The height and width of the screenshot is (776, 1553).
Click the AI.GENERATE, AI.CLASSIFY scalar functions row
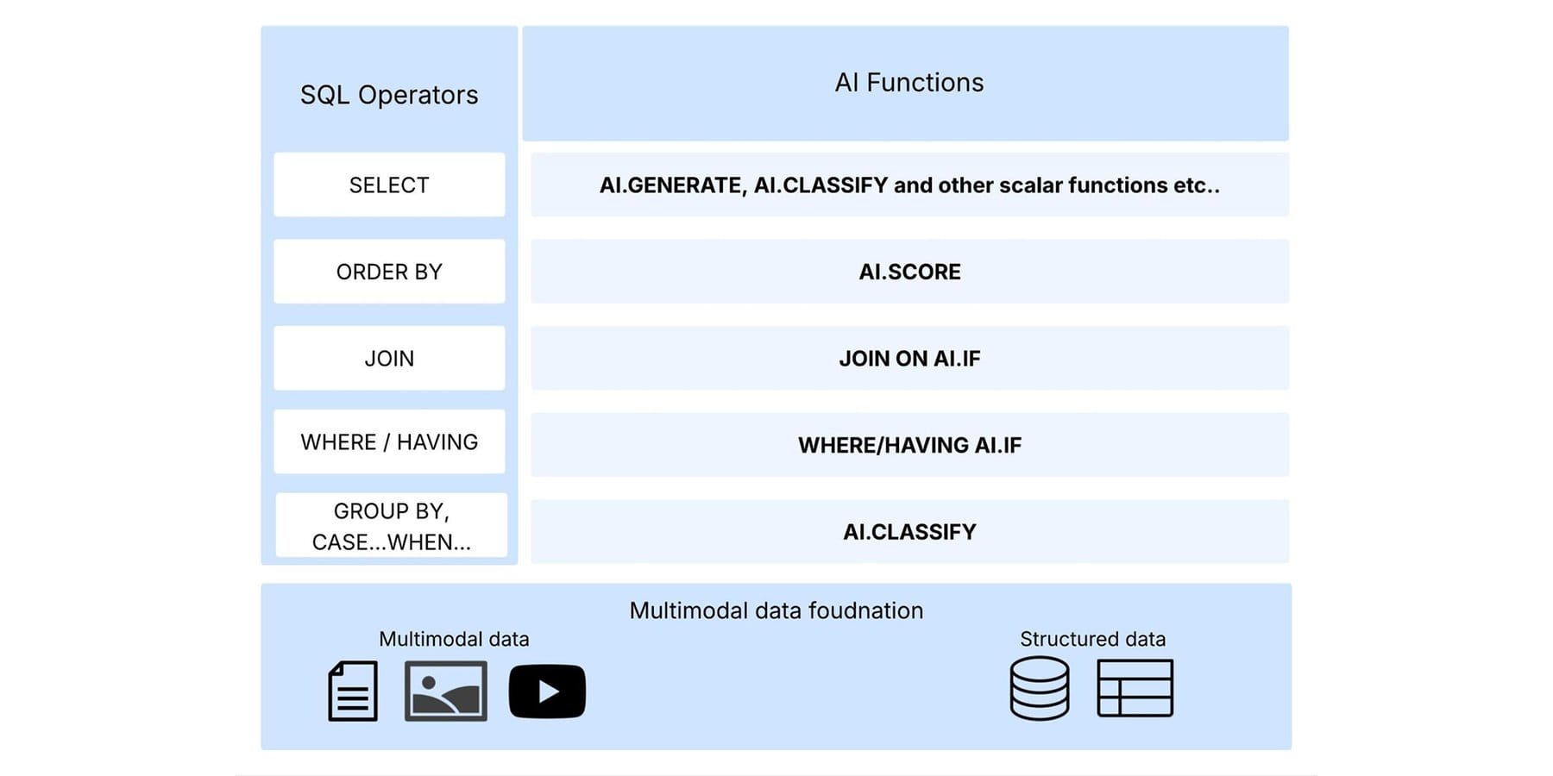click(909, 185)
